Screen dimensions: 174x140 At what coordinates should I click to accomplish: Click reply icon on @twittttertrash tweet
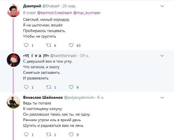[26, 87]
